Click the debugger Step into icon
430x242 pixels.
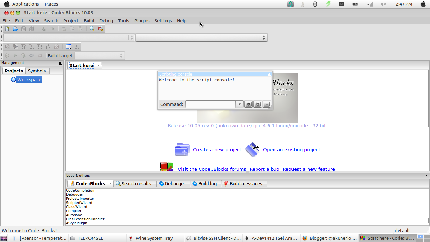[40, 47]
